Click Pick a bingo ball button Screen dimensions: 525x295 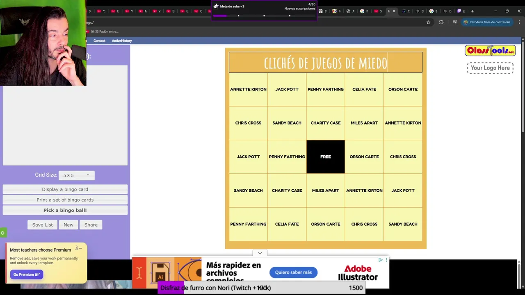pyautogui.click(x=65, y=210)
